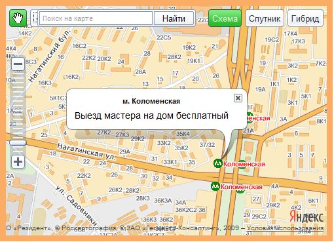
Task: Click house number 17К4
Action: [291, 33]
